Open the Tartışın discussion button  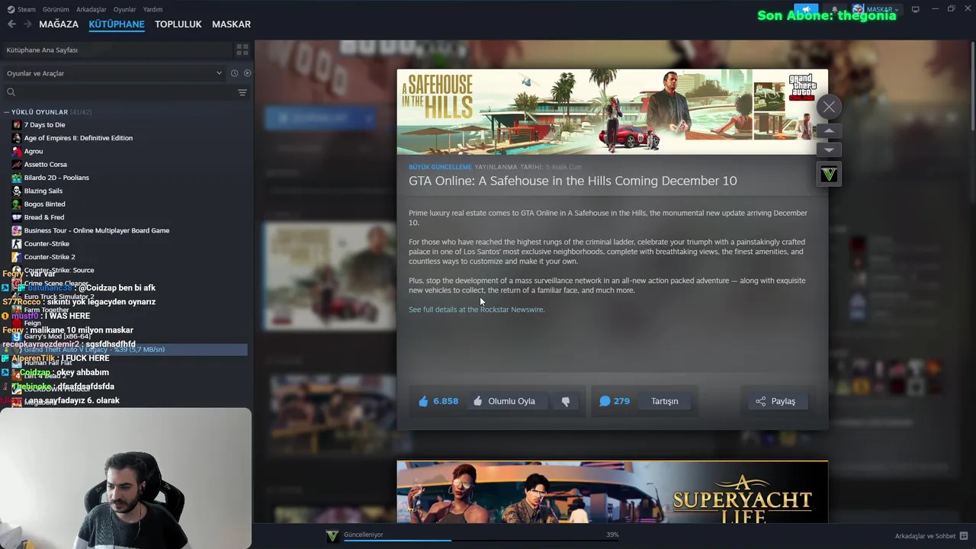pyautogui.click(x=664, y=401)
